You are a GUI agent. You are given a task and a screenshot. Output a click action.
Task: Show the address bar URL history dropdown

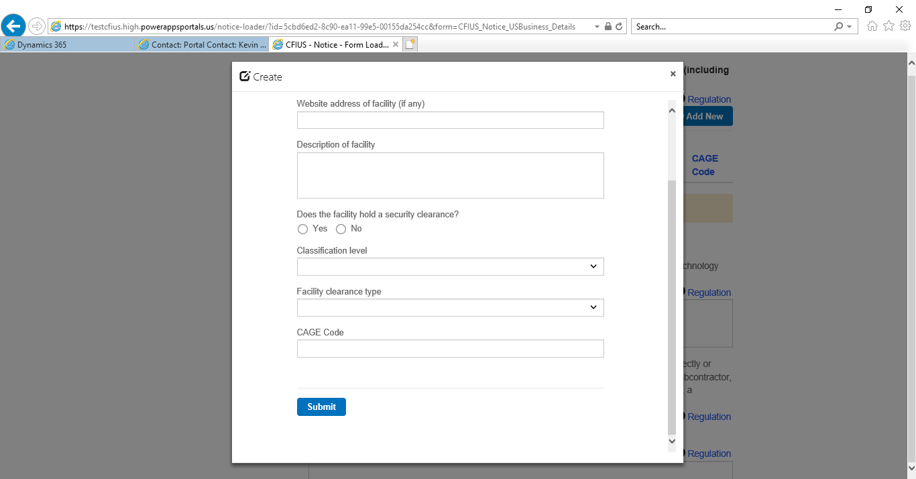[597, 27]
